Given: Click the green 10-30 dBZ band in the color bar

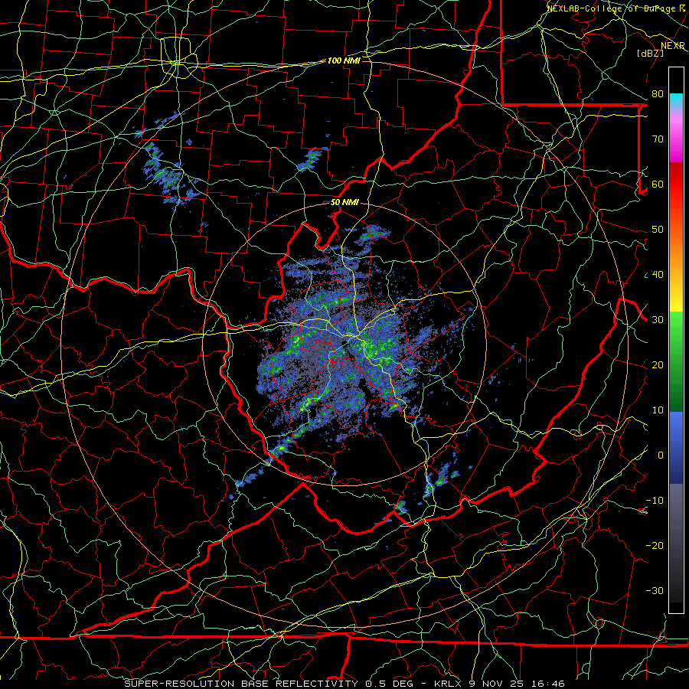Looking at the screenshot, I should (x=676, y=361).
